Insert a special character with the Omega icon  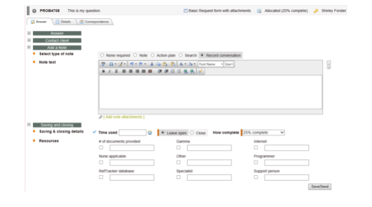(x=111, y=64)
